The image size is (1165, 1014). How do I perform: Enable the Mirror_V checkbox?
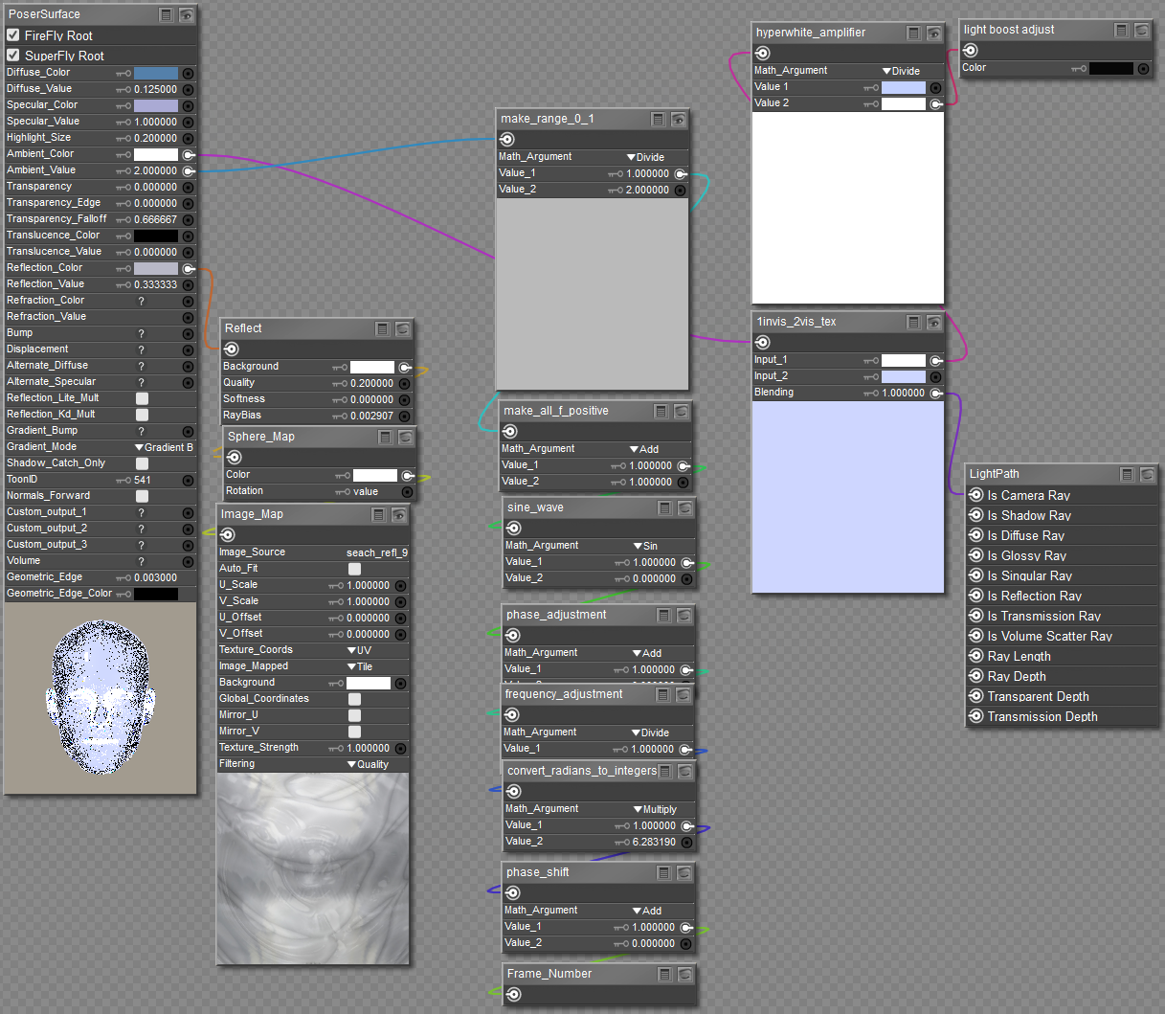tap(354, 732)
